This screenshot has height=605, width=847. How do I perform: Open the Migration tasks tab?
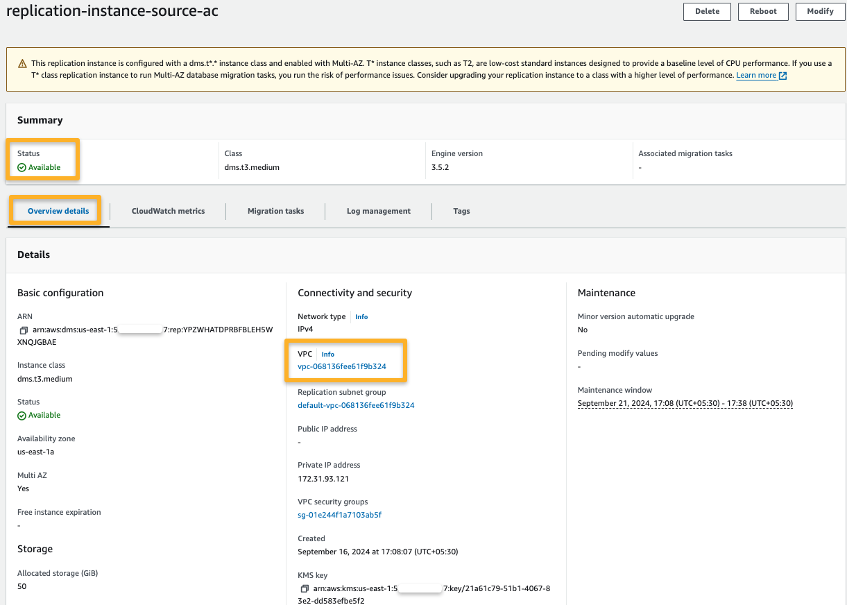pos(275,211)
